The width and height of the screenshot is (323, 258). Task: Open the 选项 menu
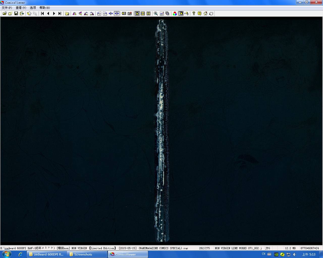(x=33, y=8)
